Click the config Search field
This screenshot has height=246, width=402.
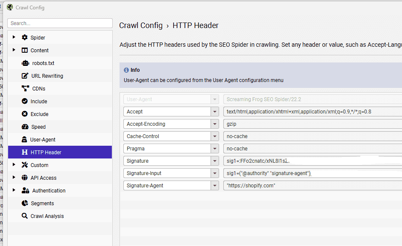(x=60, y=23)
